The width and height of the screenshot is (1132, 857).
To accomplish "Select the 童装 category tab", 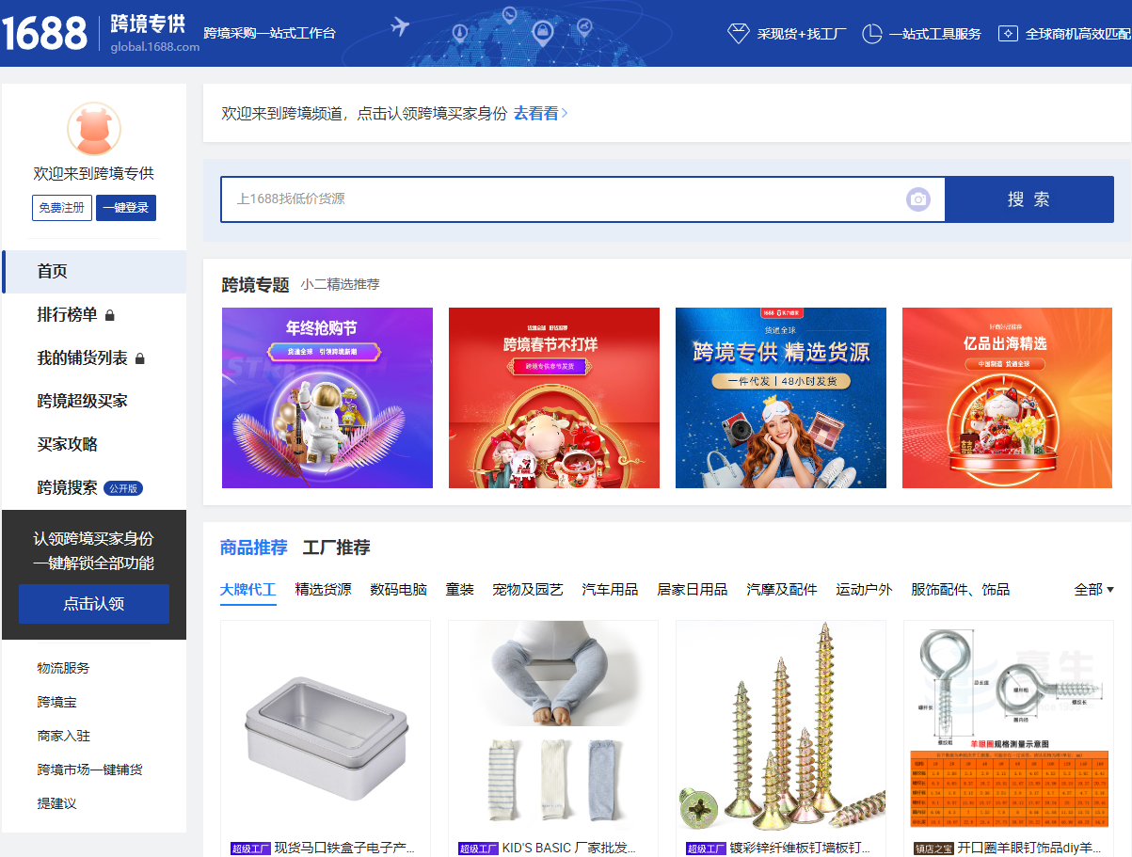I will [460, 590].
